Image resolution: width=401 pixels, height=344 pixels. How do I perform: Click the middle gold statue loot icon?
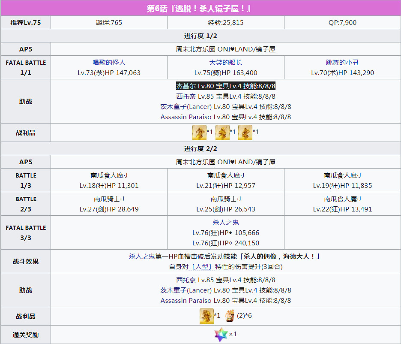tap(222, 132)
